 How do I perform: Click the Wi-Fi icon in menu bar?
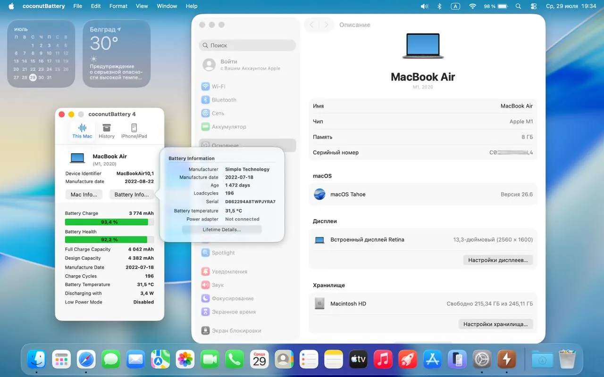click(472, 6)
